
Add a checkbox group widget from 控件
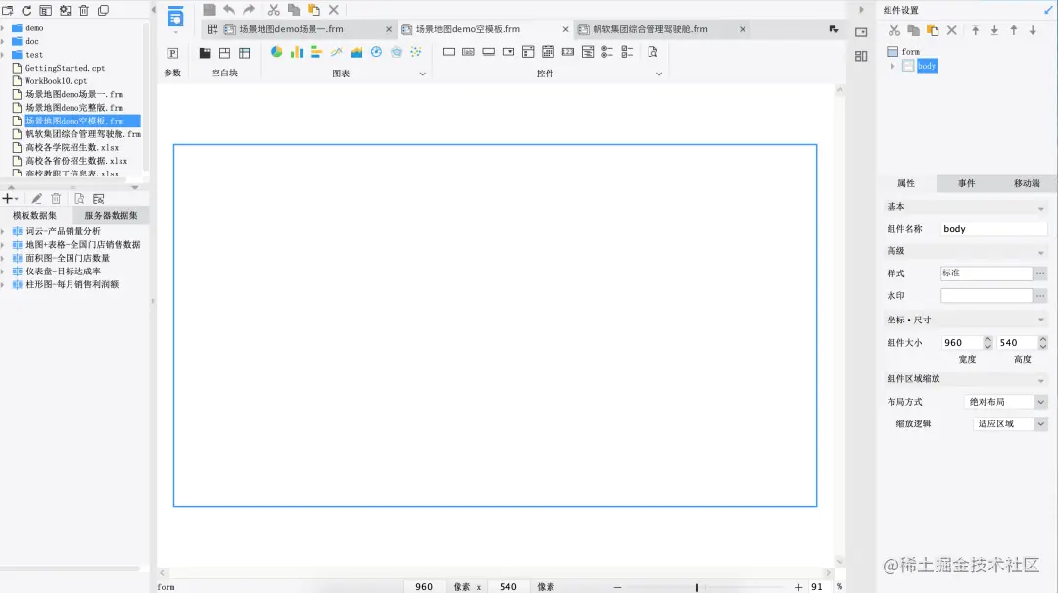tap(628, 52)
